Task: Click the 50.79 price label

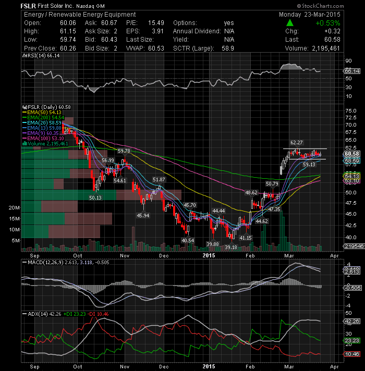Action: 272,184
